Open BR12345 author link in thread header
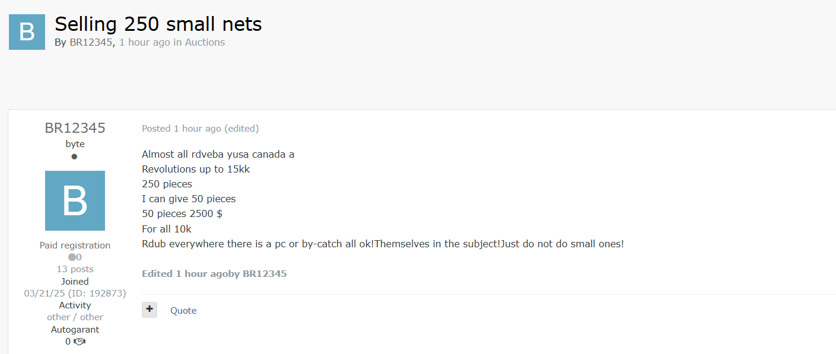Viewport: 836px width, 354px height. 91,42
